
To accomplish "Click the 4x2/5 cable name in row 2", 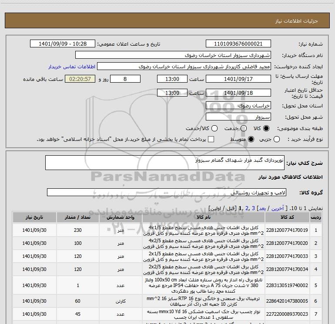I will [204, 244].
